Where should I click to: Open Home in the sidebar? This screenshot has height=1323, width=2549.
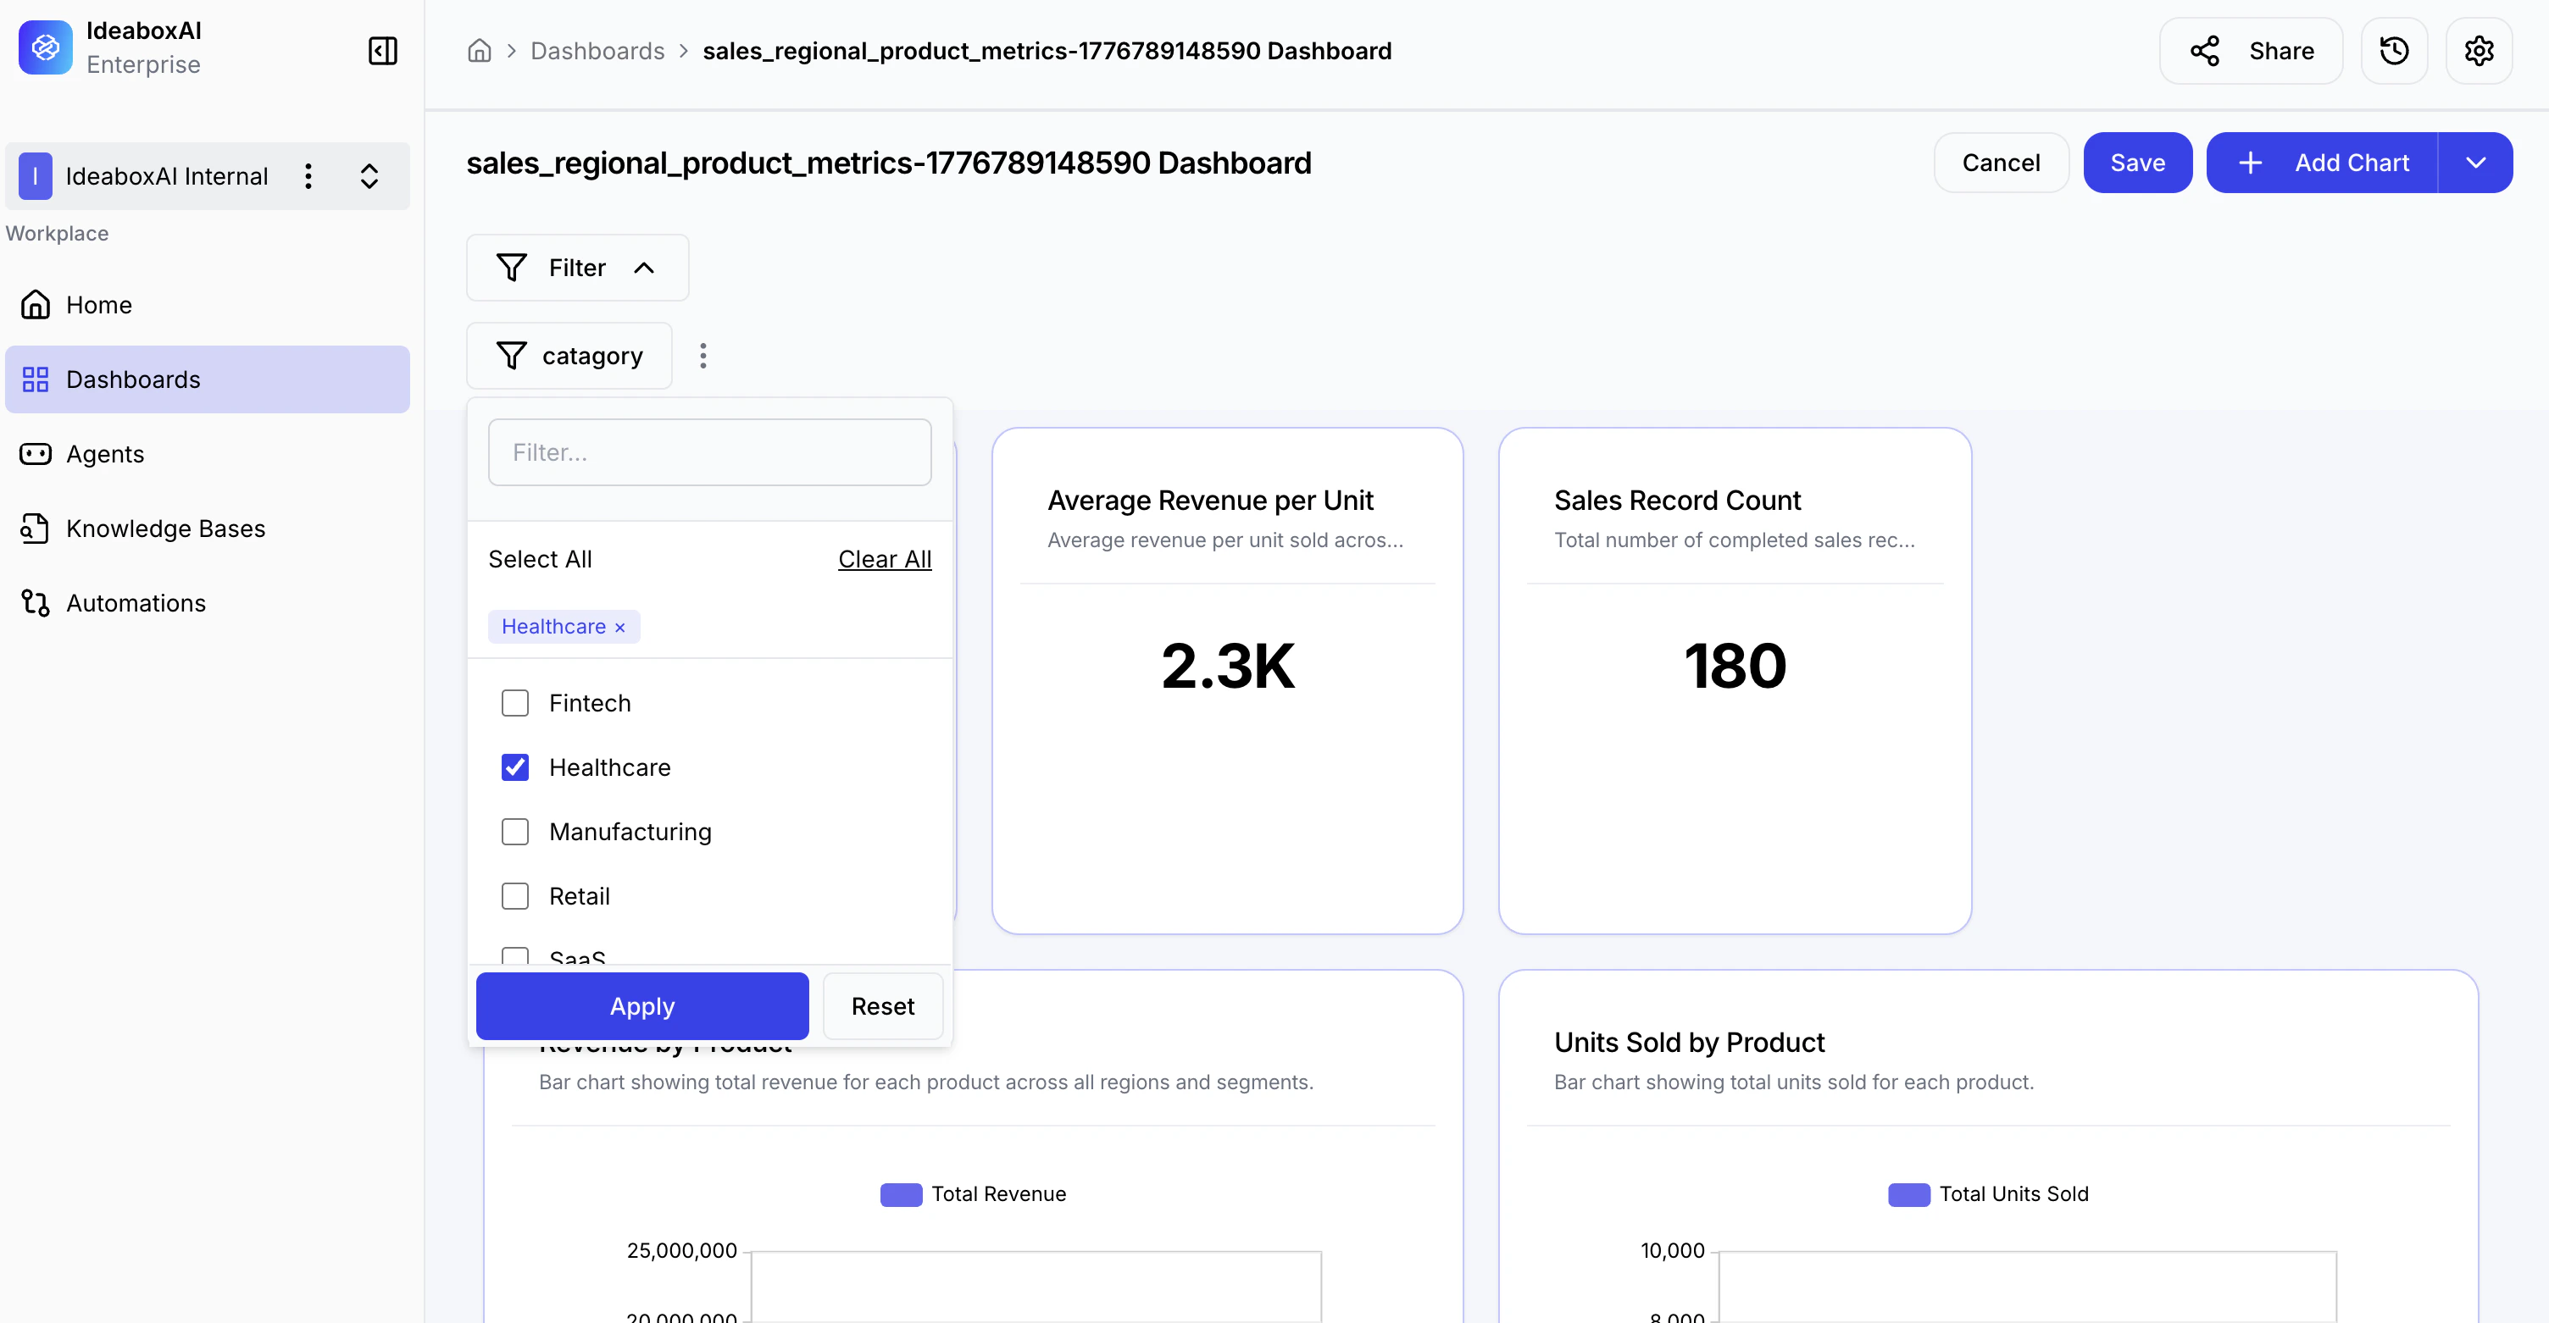207,305
